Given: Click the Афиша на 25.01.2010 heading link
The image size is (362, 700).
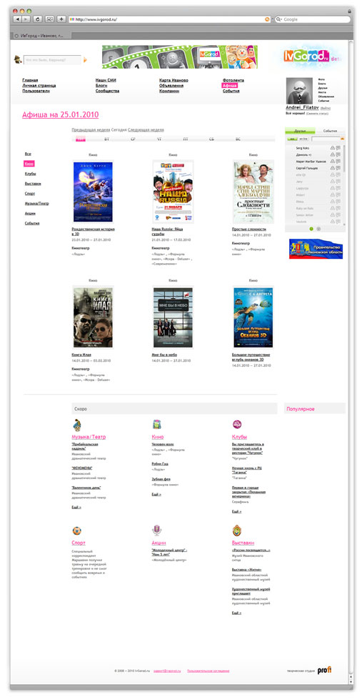Looking at the screenshot, I should (60, 115).
